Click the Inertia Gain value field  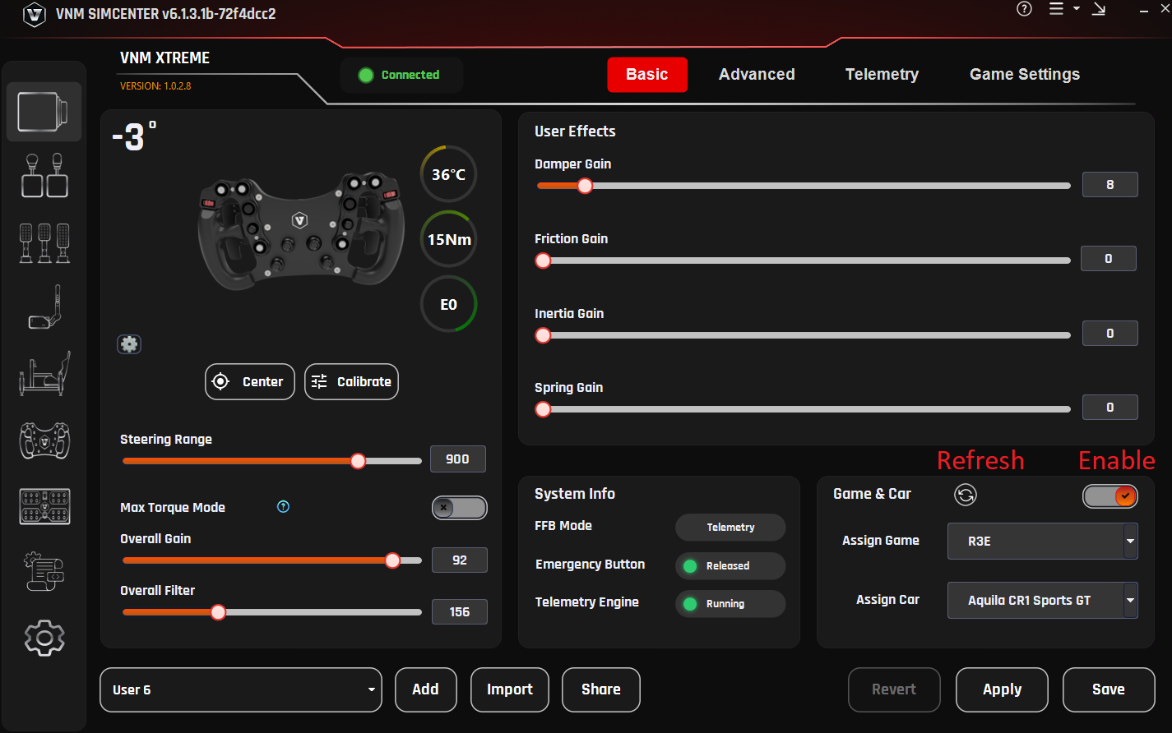click(1110, 334)
